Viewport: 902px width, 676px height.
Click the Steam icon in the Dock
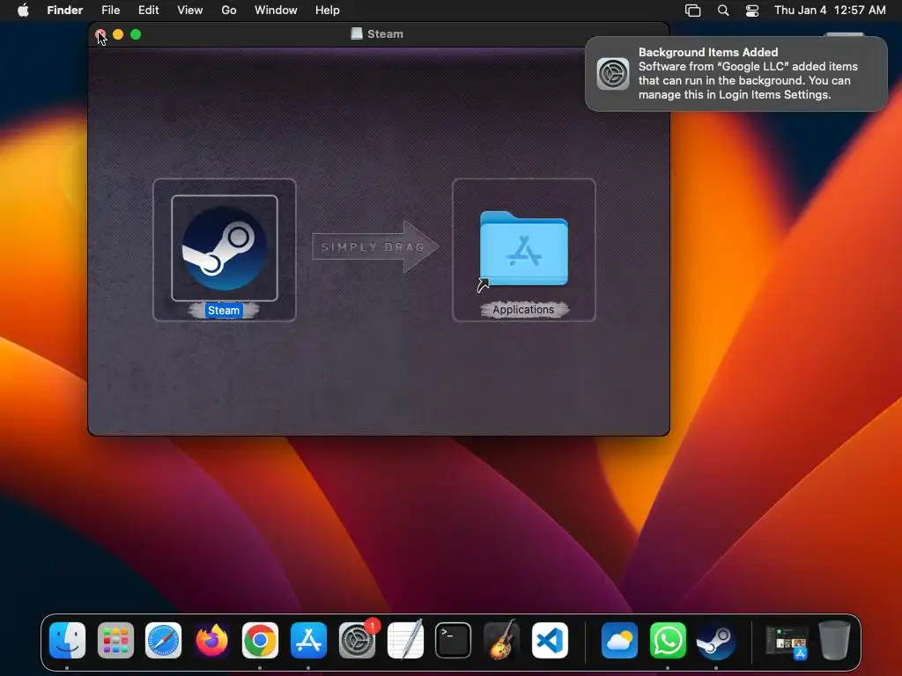(x=716, y=641)
